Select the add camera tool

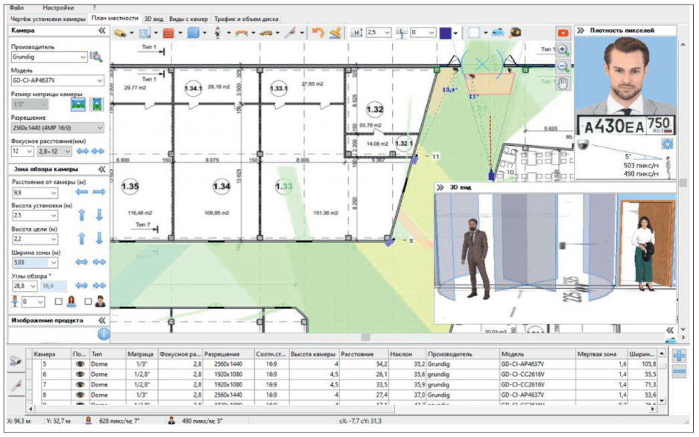pos(120,33)
